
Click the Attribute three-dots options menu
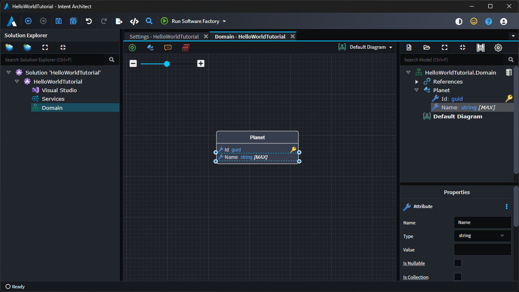[507, 206]
